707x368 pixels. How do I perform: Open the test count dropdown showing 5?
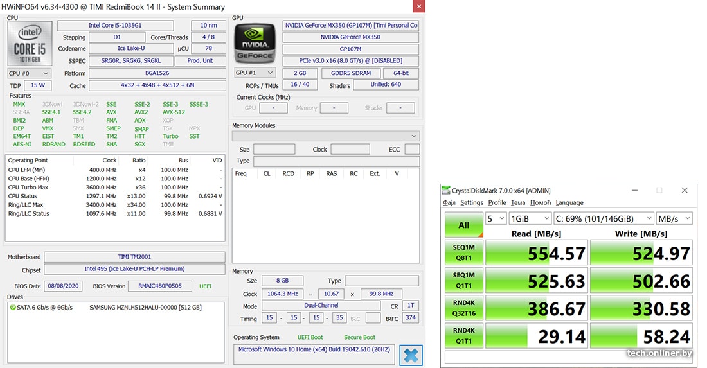click(496, 218)
